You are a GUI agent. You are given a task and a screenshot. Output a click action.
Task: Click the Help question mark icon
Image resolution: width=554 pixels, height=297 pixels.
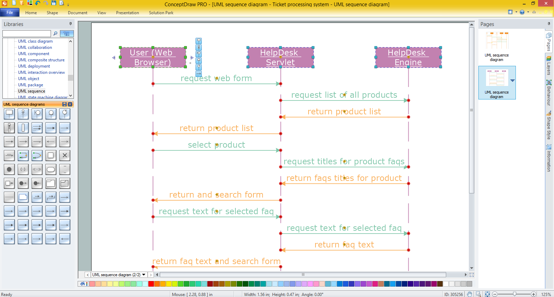pos(522,12)
